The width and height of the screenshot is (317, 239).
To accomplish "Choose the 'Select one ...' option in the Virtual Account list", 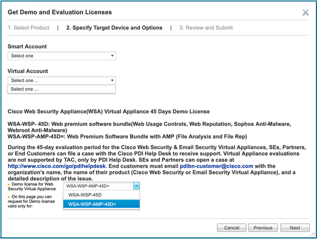I will click(x=61, y=89).
